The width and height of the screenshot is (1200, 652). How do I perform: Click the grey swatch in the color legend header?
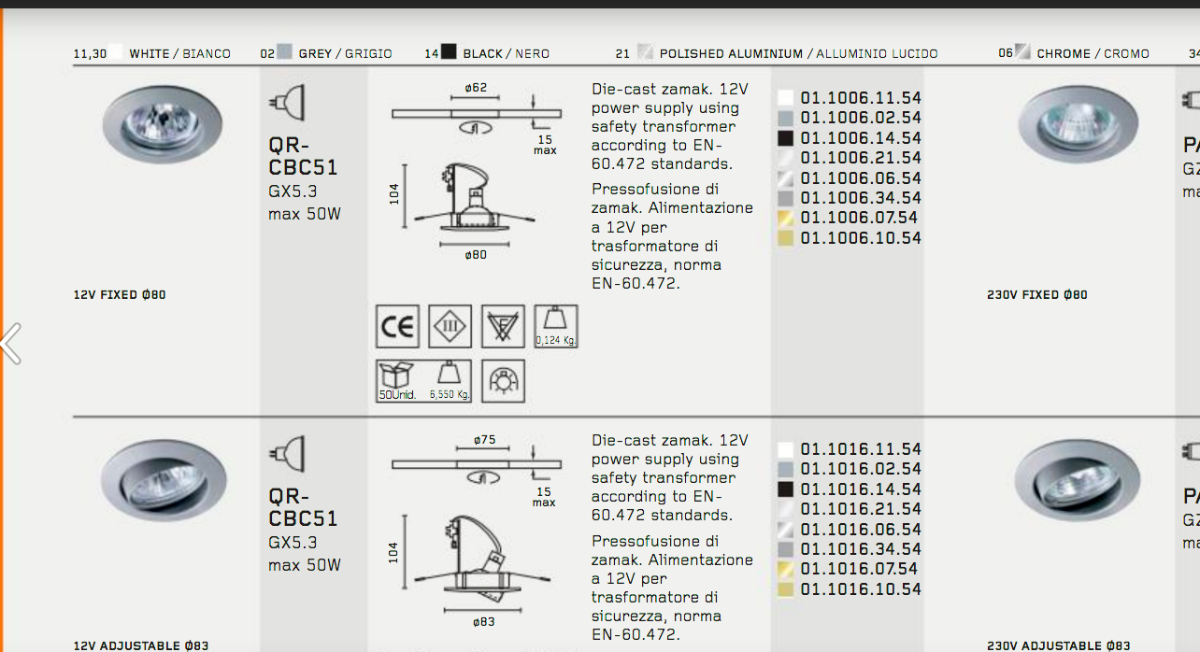285,53
